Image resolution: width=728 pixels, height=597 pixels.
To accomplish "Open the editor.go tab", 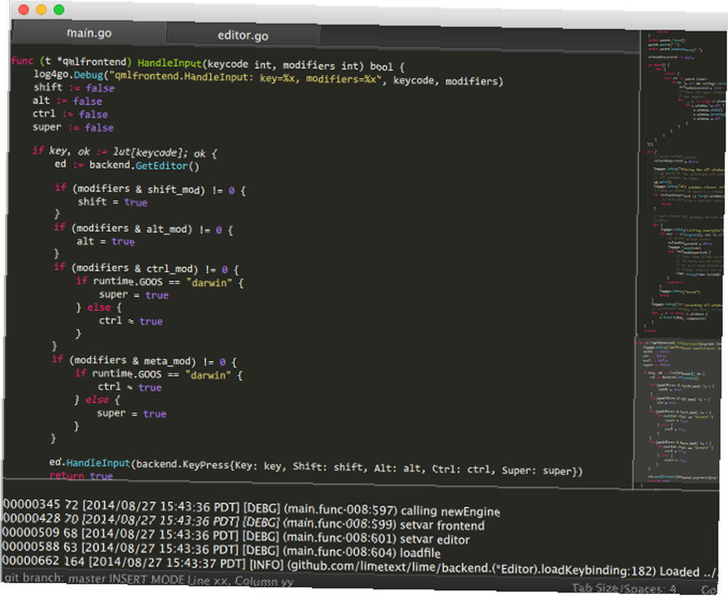I will (243, 35).
